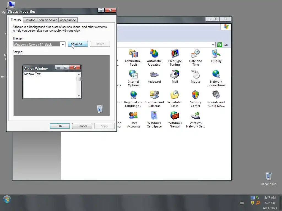Click the Apply button
The image size is (282, 211).
pyautogui.click(x=104, y=126)
